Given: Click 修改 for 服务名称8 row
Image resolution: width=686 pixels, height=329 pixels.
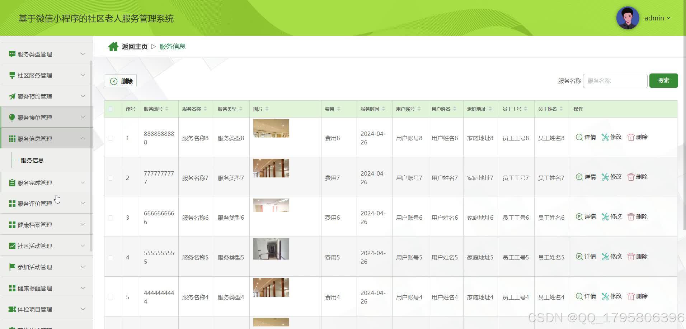Looking at the screenshot, I should pyautogui.click(x=612, y=137).
